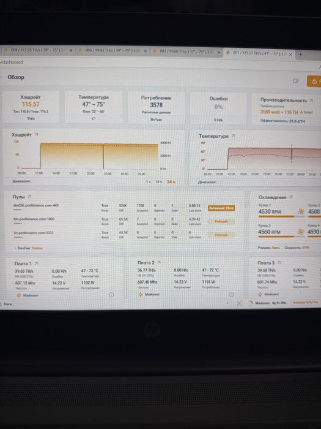Viewport: 321px width, 429px height.
Task: Expand bottom bar with up chevron
Action: point(227,303)
